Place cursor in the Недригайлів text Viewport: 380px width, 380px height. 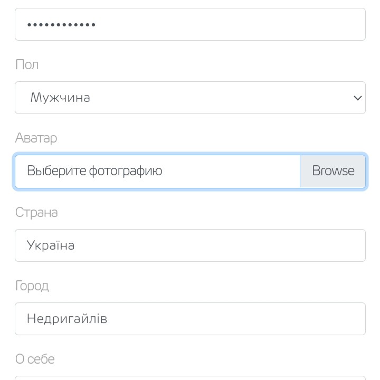tap(67, 319)
